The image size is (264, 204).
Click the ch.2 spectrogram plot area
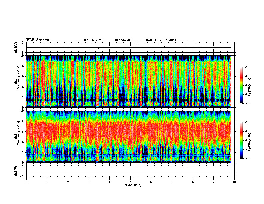pos(128,137)
